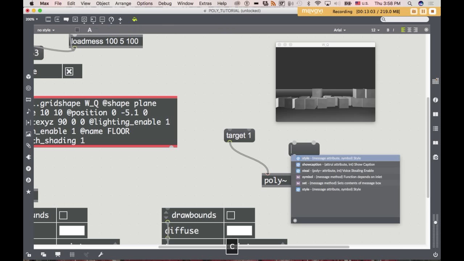Align text left in format bar
Screen dimensions: 464x261
403,30
